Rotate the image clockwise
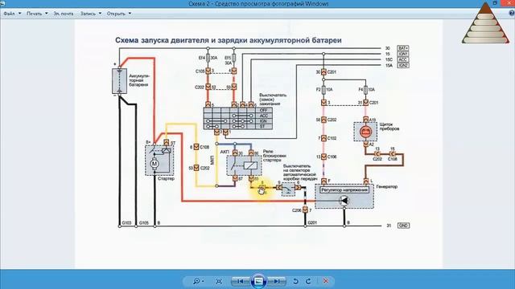 pyautogui.click(x=308, y=281)
